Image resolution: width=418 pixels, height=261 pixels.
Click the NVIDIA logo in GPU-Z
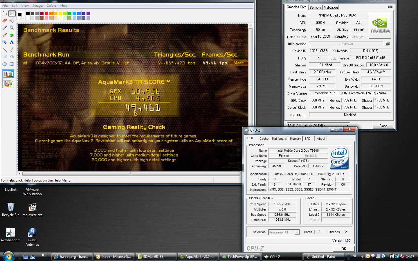tap(380, 26)
